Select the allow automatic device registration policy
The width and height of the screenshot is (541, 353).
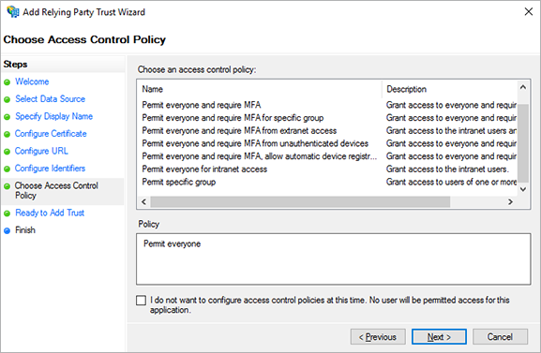coord(260,156)
